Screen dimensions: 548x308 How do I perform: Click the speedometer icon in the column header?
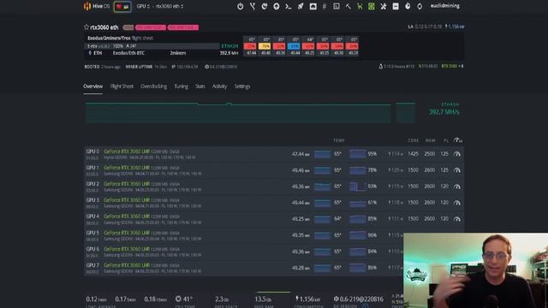[x=458, y=140]
